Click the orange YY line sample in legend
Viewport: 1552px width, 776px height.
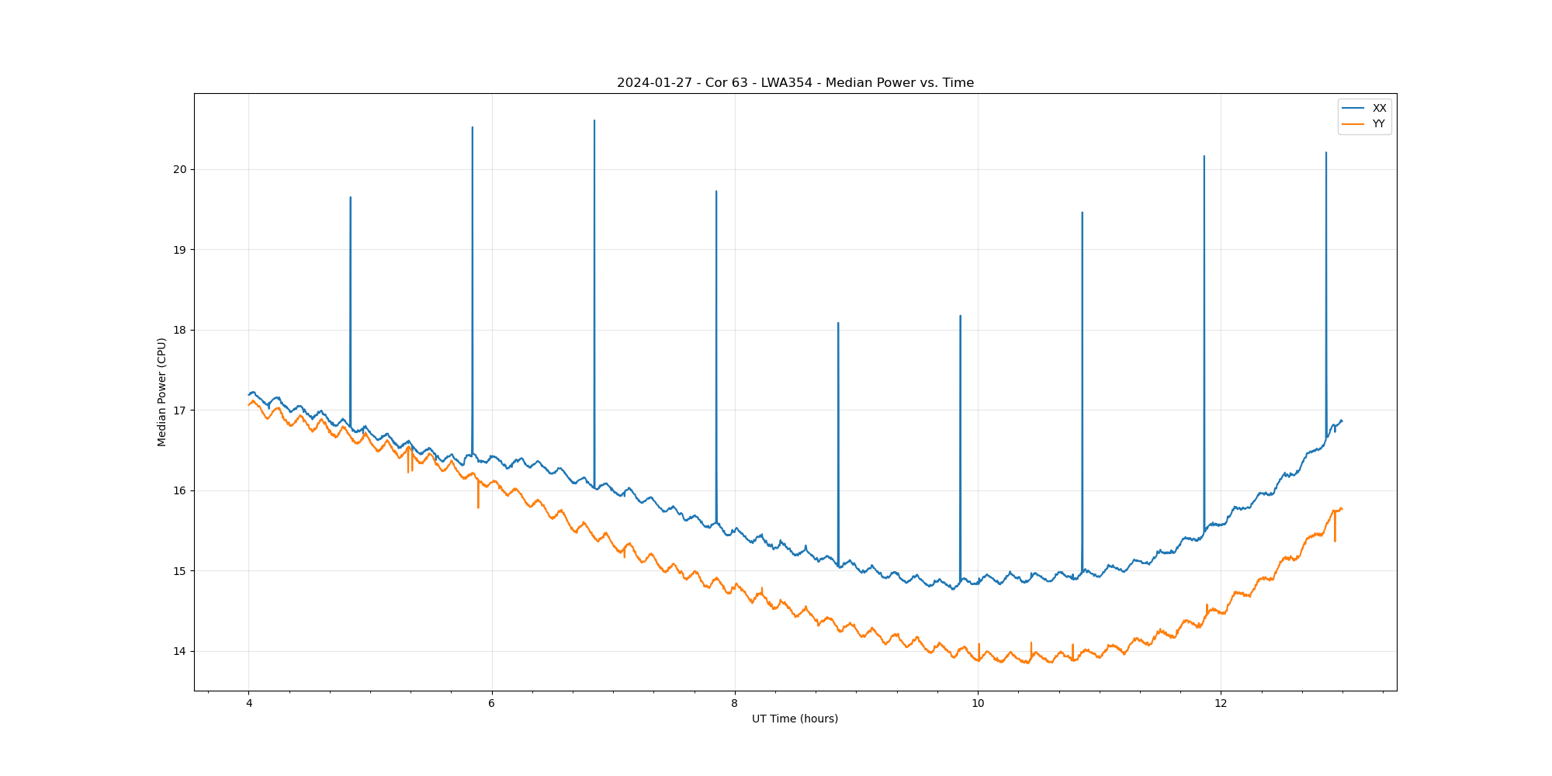[1353, 124]
